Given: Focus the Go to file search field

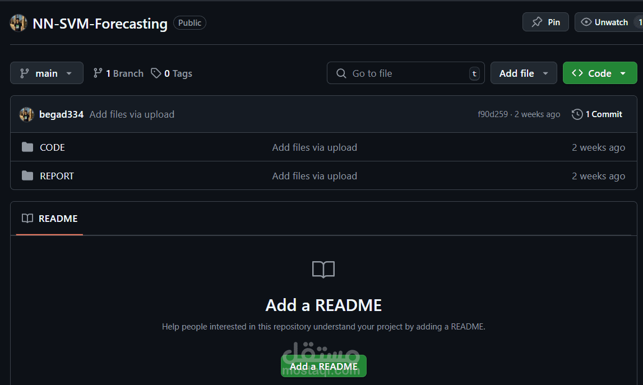Looking at the screenshot, I should tap(405, 73).
